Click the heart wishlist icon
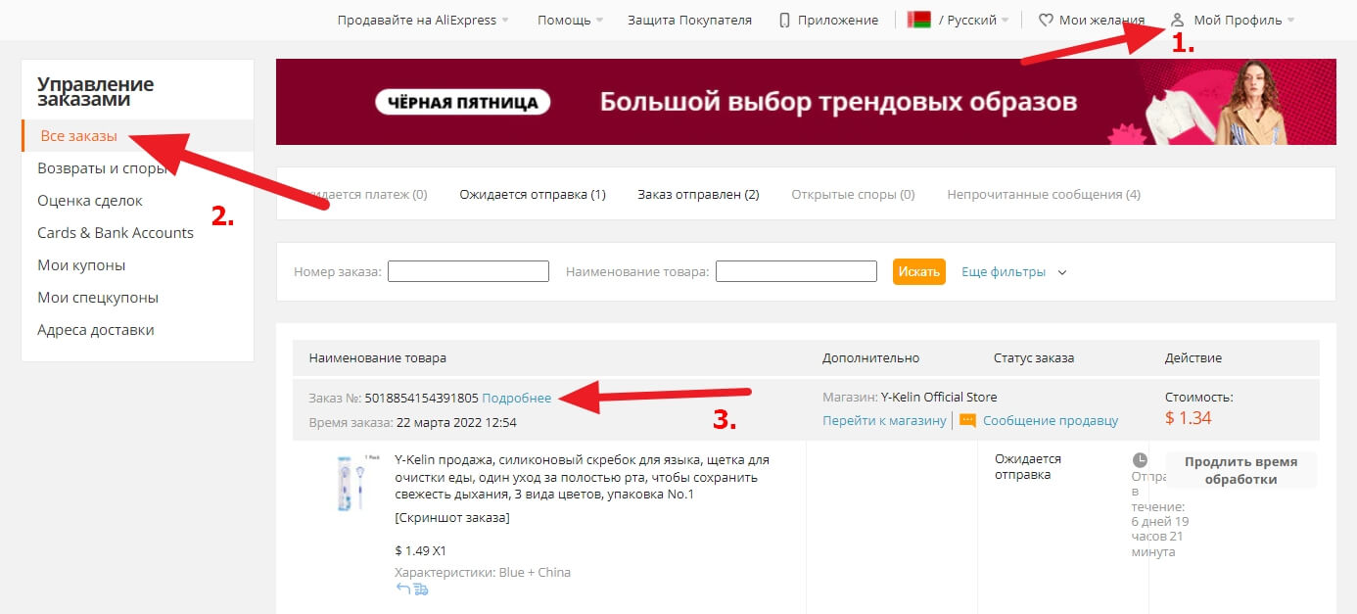Screen dimensions: 1357x614 (1046, 20)
